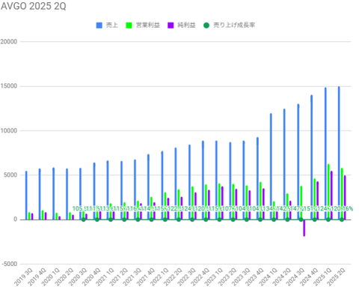Click the 2021 4Q x-axis label

(x=146, y=277)
